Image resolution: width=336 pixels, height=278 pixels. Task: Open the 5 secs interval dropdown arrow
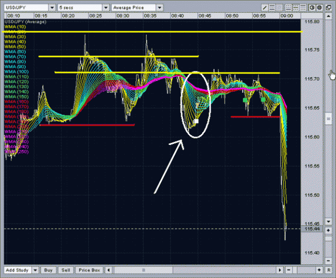click(106, 8)
